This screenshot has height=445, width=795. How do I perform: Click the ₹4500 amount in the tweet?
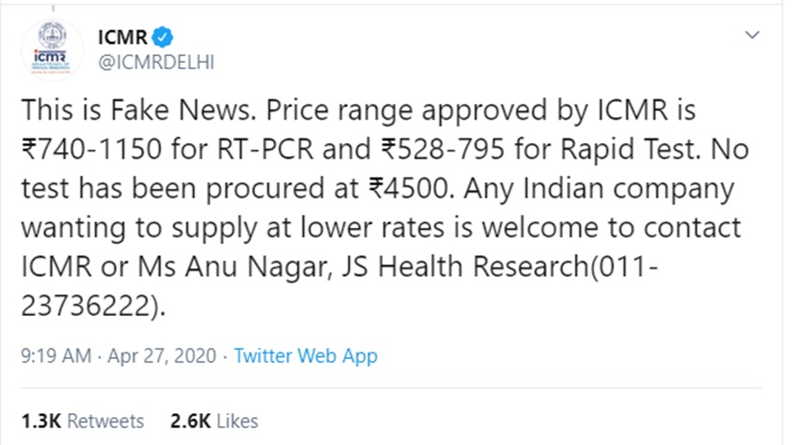pos(409,188)
